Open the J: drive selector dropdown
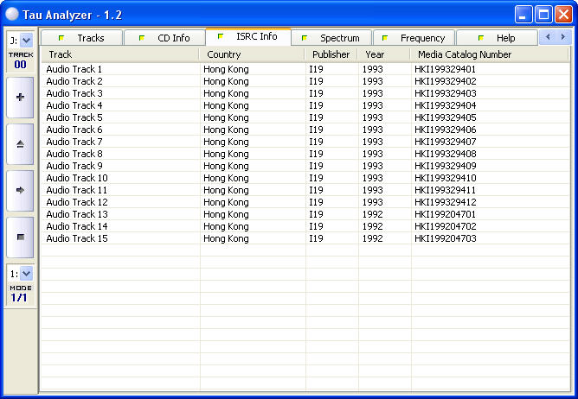Screen dimensions: 578x399 click(x=26, y=40)
